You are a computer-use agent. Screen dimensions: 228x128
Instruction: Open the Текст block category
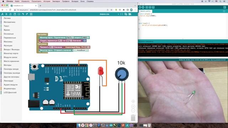pyautogui.click(x=6, y=26)
